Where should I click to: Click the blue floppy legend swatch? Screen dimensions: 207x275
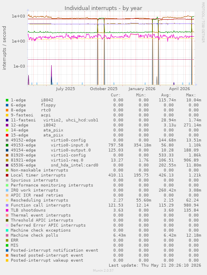(7, 105)
